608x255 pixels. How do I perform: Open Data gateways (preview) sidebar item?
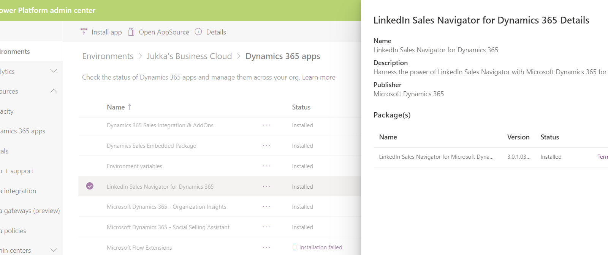coord(30,211)
